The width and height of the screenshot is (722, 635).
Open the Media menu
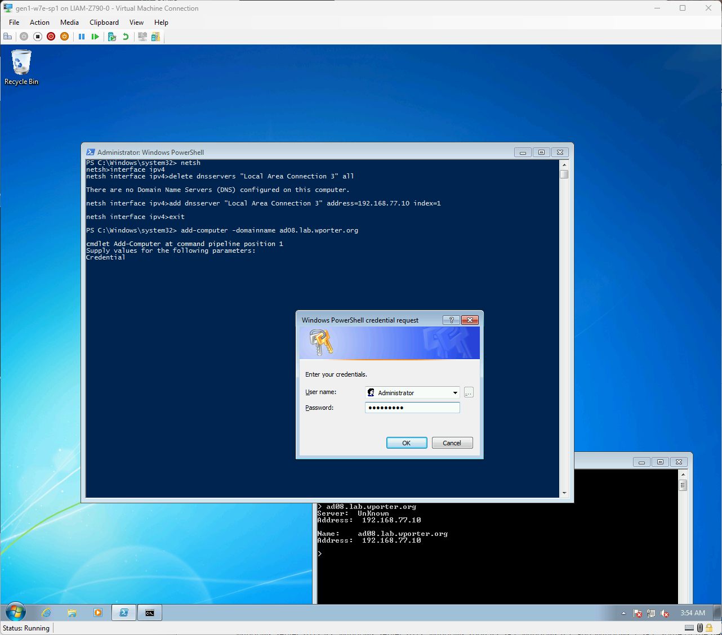[x=69, y=23]
